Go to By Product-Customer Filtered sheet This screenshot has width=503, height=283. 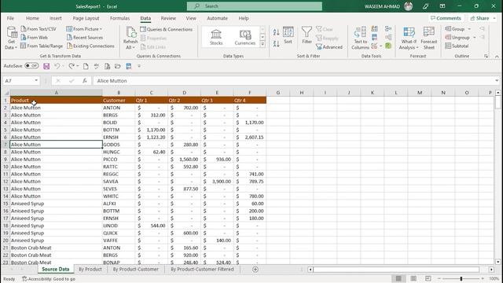[x=202, y=269]
